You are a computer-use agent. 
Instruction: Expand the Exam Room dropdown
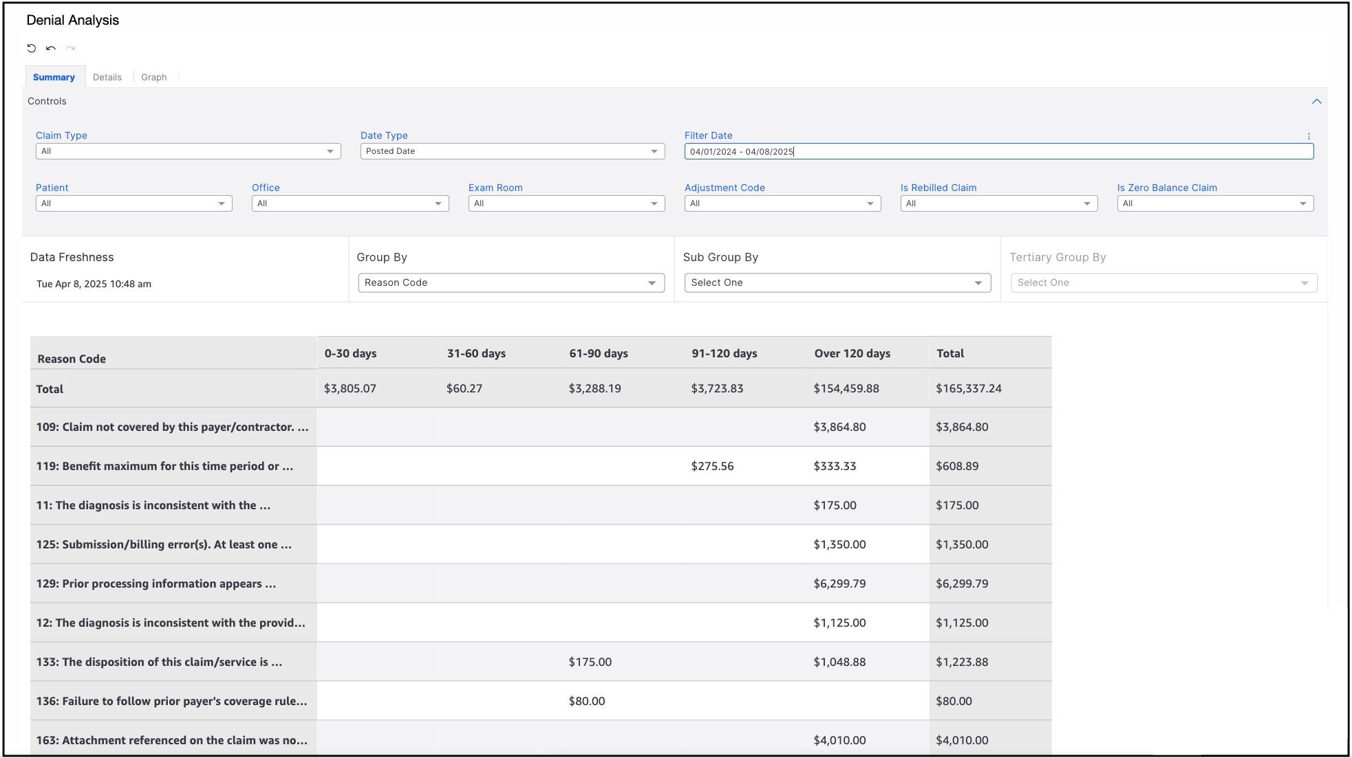tap(566, 203)
